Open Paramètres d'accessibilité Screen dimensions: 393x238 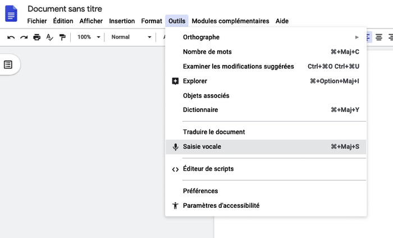tap(266, 206)
